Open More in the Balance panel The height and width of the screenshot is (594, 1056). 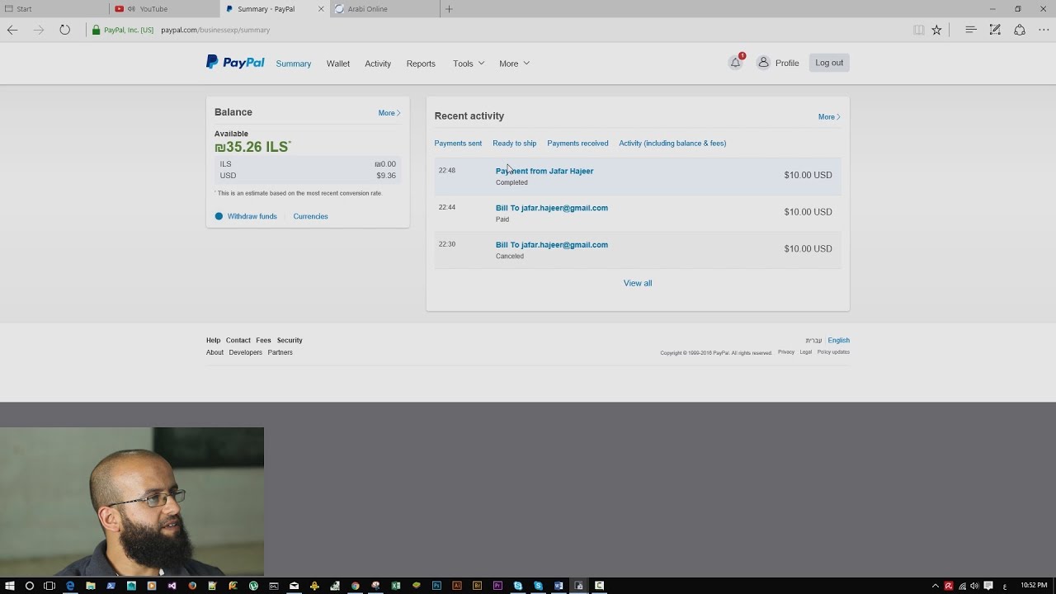389,113
